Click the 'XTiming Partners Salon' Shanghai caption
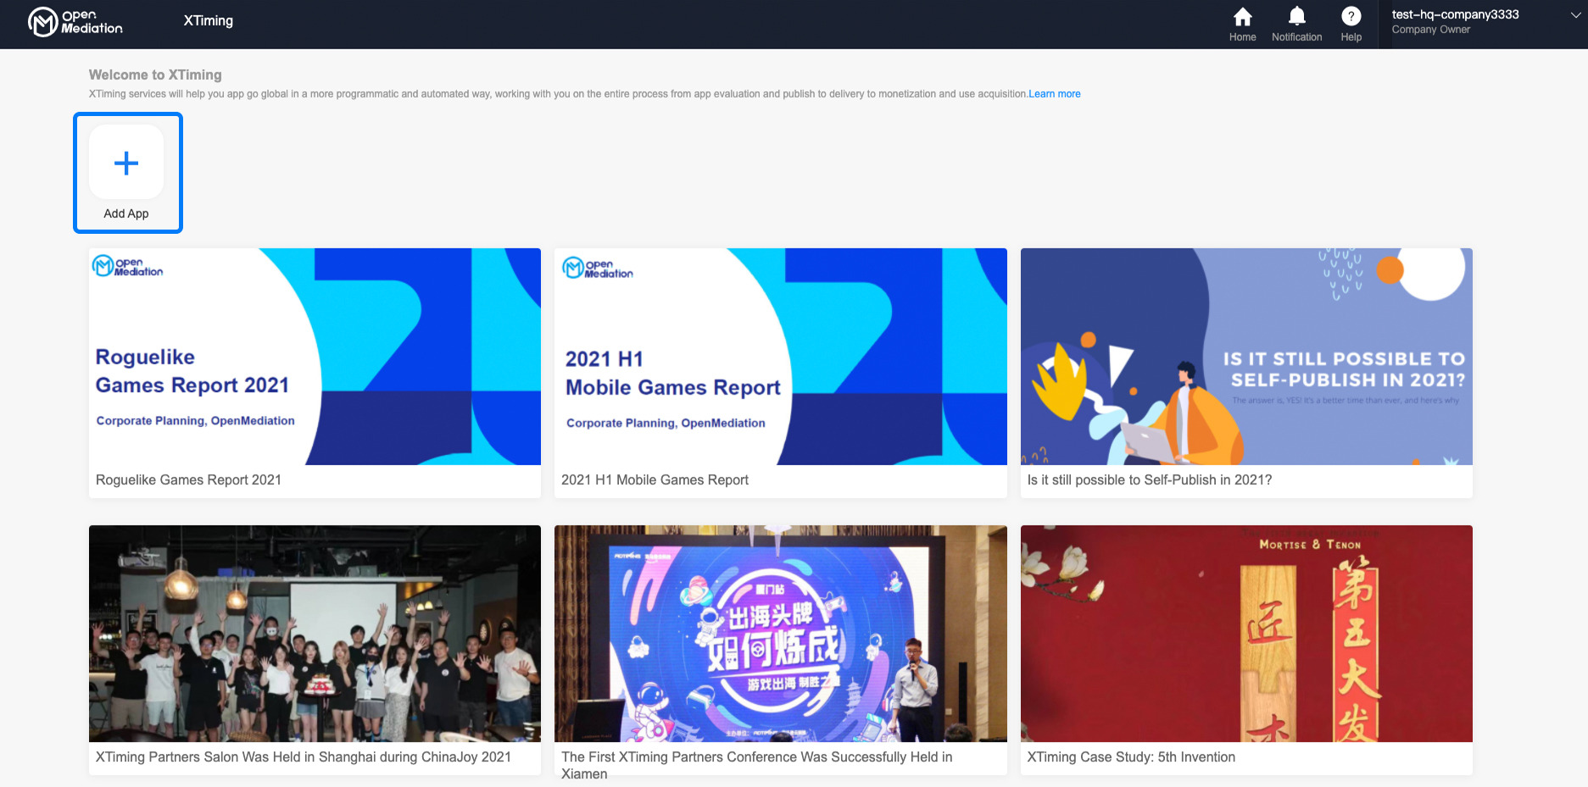This screenshot has width=1588, height=787. (304, 757)
